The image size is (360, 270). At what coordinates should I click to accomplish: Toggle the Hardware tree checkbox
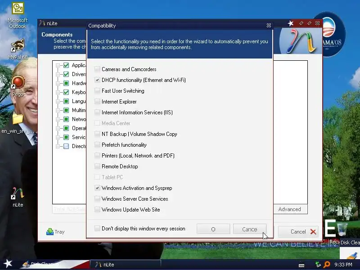66,83
